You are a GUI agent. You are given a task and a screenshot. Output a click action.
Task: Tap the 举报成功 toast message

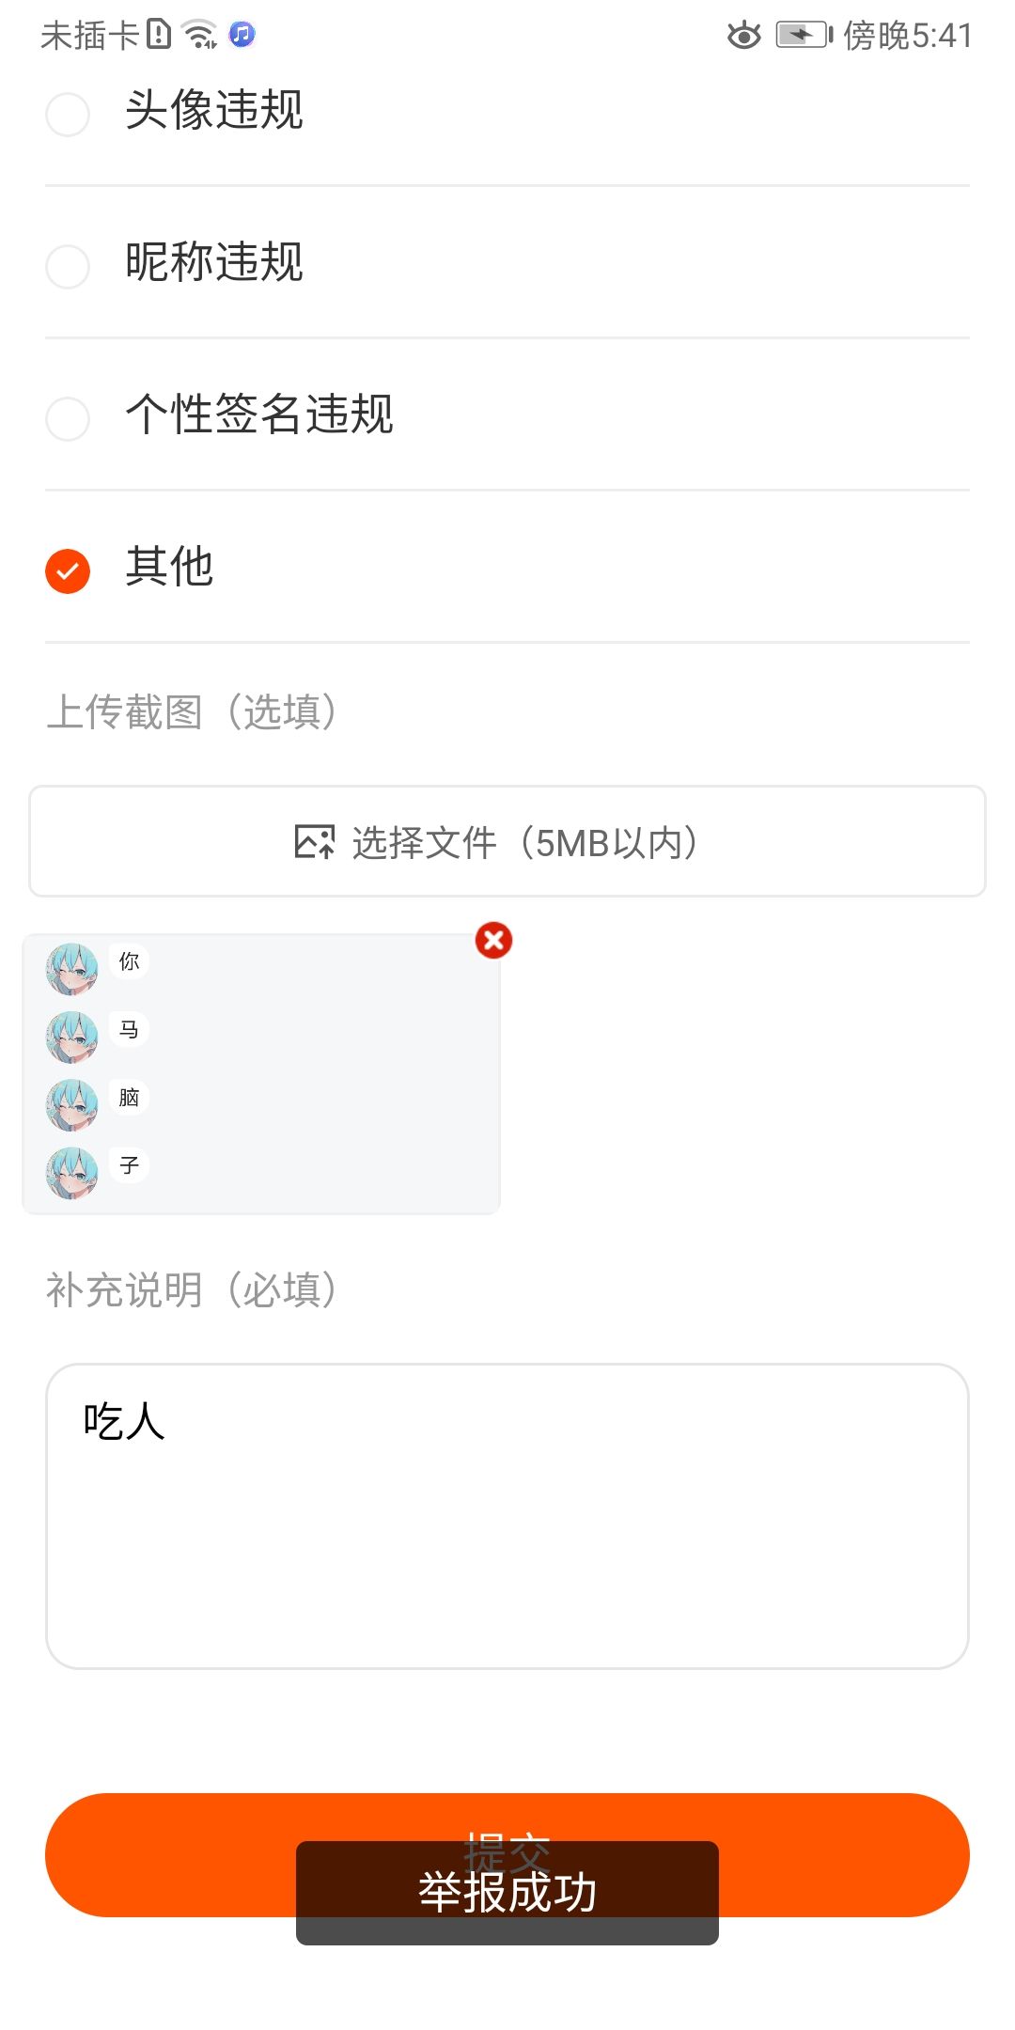click(507, 1892)
